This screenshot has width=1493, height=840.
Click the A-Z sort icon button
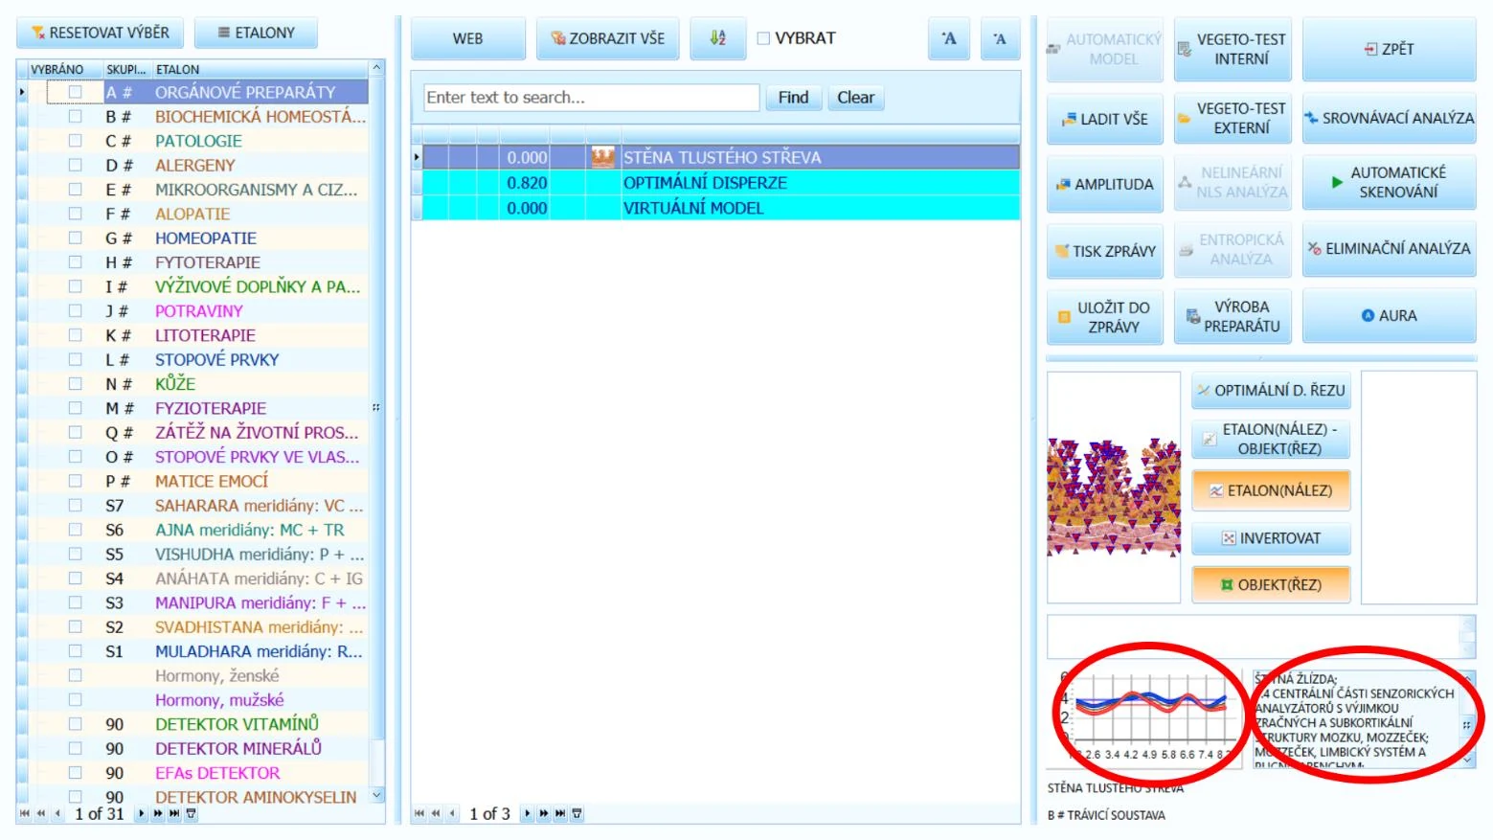tap(718, 38)
